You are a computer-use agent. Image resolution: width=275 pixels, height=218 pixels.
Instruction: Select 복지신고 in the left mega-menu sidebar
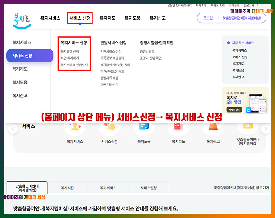pyautogui.click(x=20, y=96)
